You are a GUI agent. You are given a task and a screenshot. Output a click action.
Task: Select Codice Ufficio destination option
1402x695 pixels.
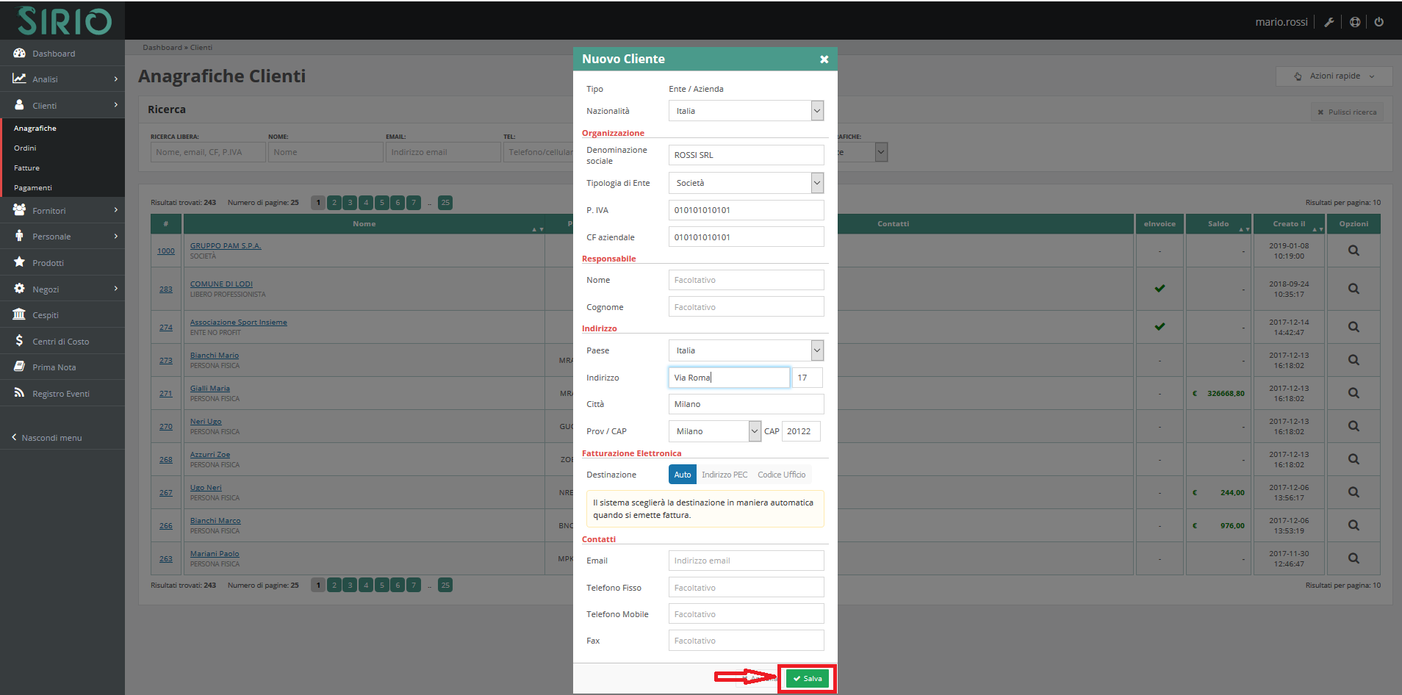pyautogui.click(x=782, y=475)
